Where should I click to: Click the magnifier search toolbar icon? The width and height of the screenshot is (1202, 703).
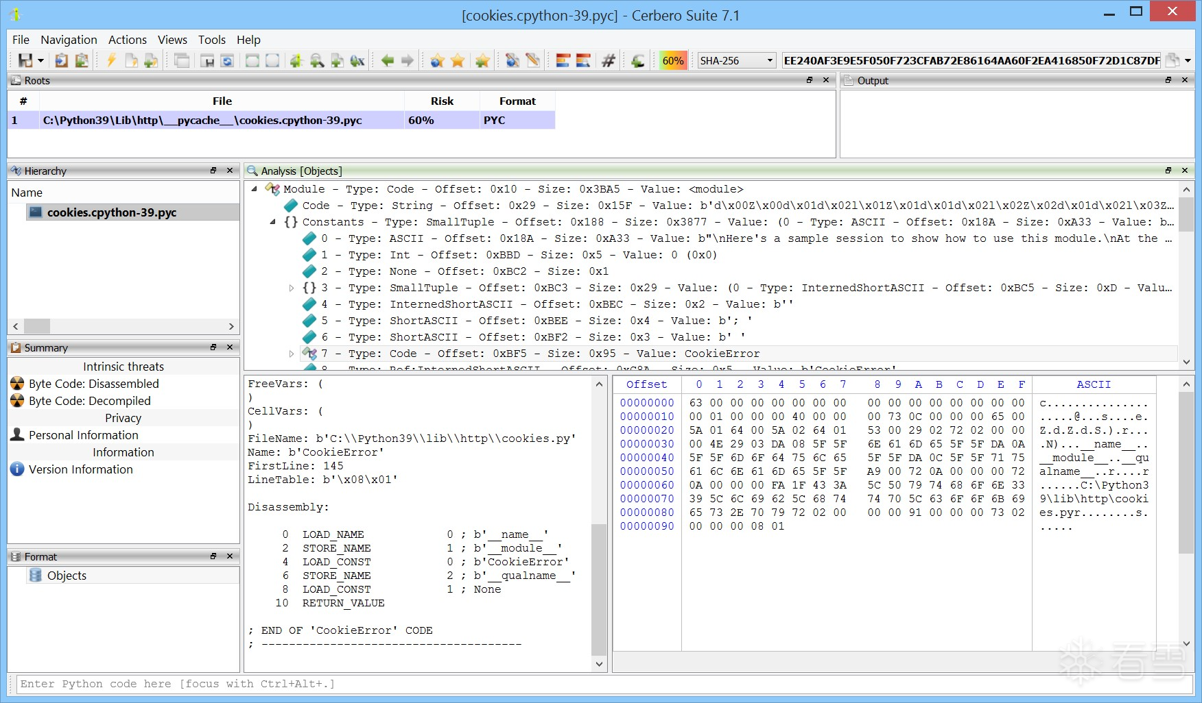pos(317,61)
